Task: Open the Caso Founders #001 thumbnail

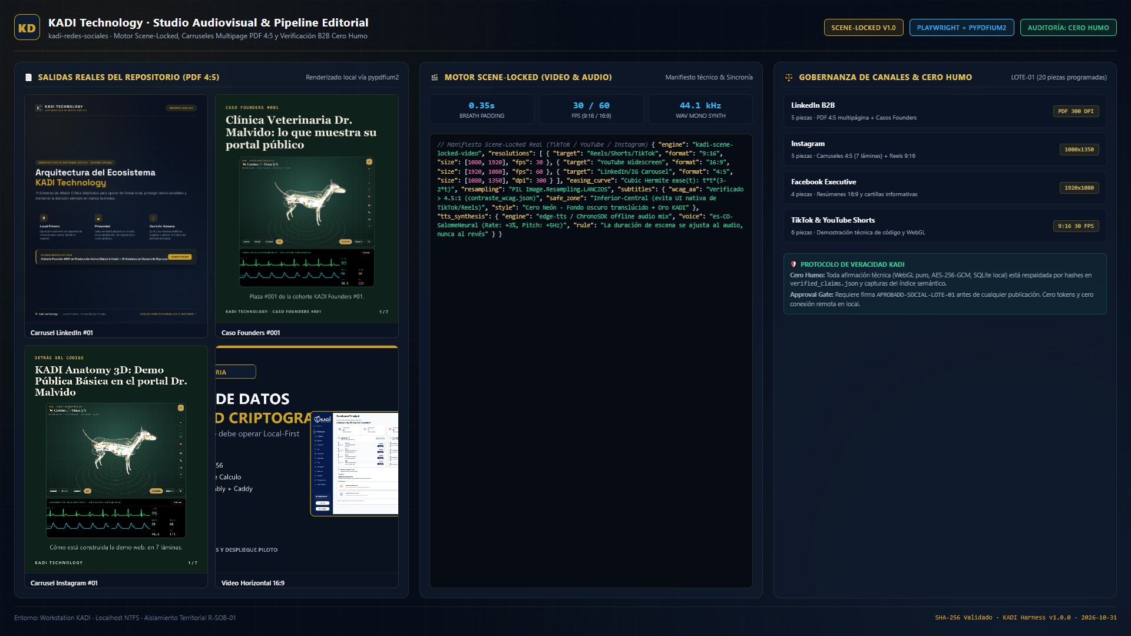Action: click(307, 216)
